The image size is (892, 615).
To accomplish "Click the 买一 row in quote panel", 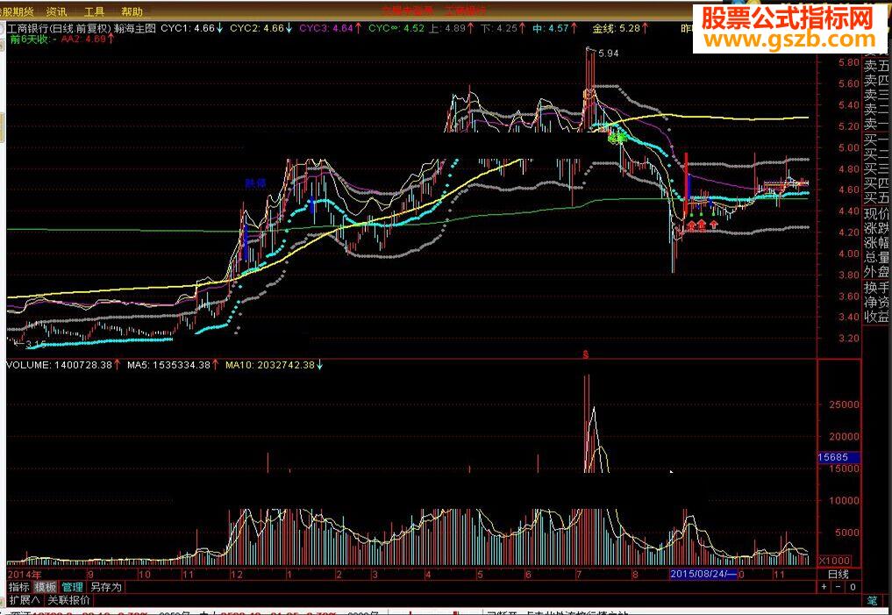I will [x=876, y=139].
